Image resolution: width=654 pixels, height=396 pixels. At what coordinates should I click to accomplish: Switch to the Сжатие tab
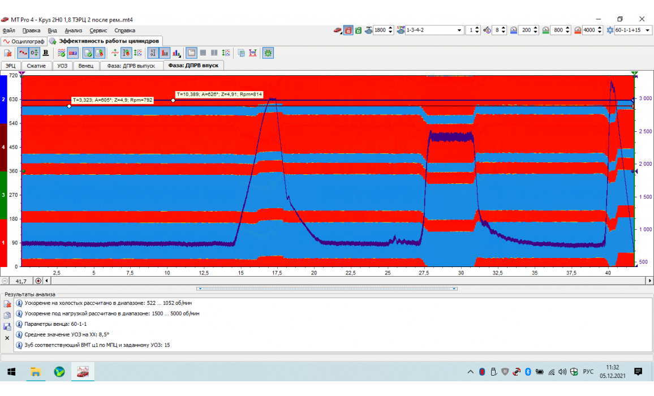(x=36, y=66)
